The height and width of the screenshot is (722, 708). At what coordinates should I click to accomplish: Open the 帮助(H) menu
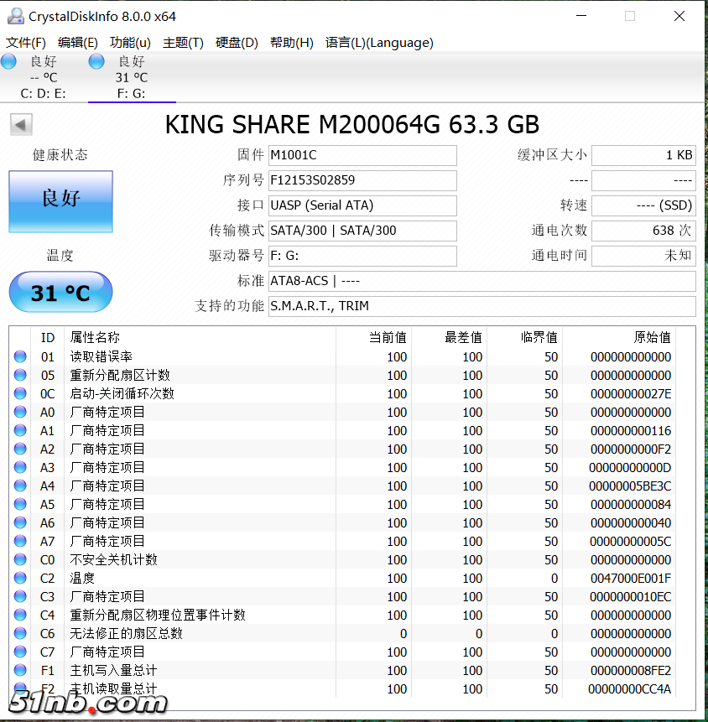click(x=291, y=42)
